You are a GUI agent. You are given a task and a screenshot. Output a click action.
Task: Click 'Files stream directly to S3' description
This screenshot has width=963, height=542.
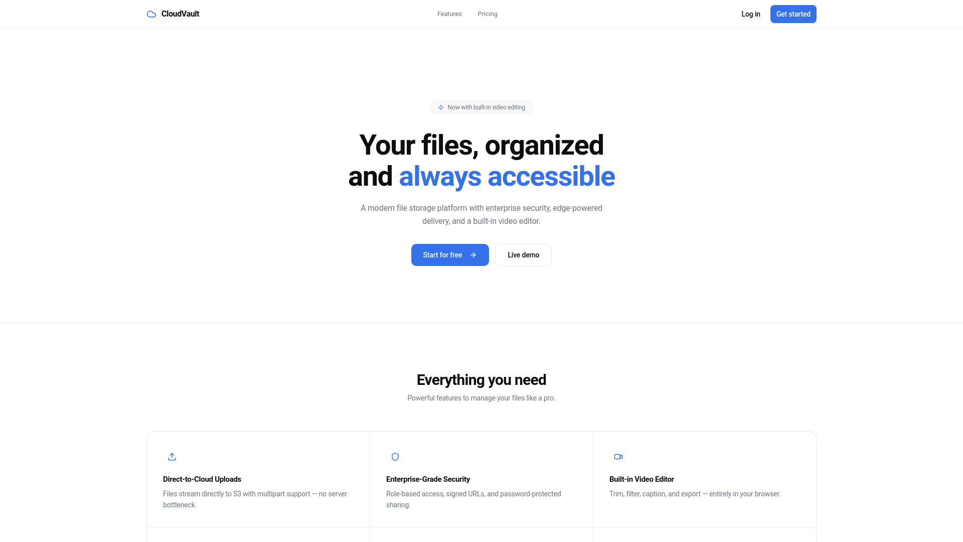click(255, 499)
